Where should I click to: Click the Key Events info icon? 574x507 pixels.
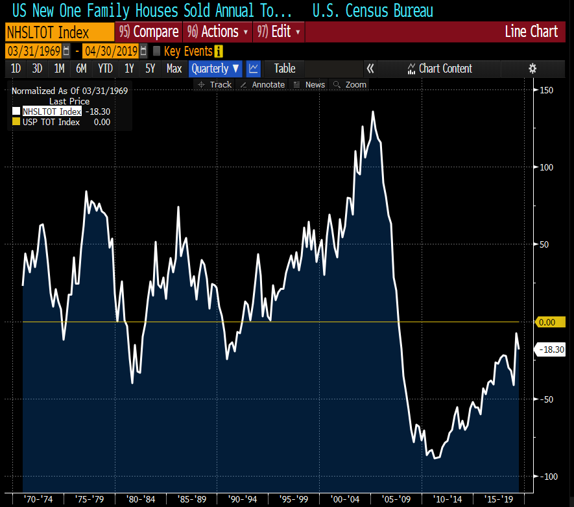pyautogui.click(x=219, y=51)
